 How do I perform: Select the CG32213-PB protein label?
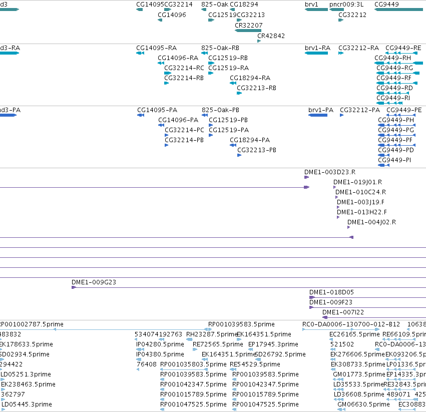(257, 150)
